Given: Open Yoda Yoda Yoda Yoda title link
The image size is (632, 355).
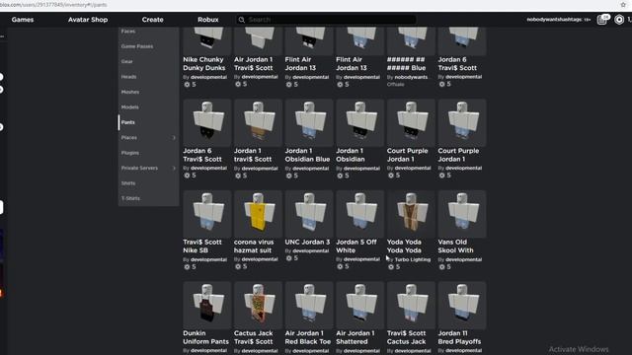Looking at the screenshot, I should (404, 246).
